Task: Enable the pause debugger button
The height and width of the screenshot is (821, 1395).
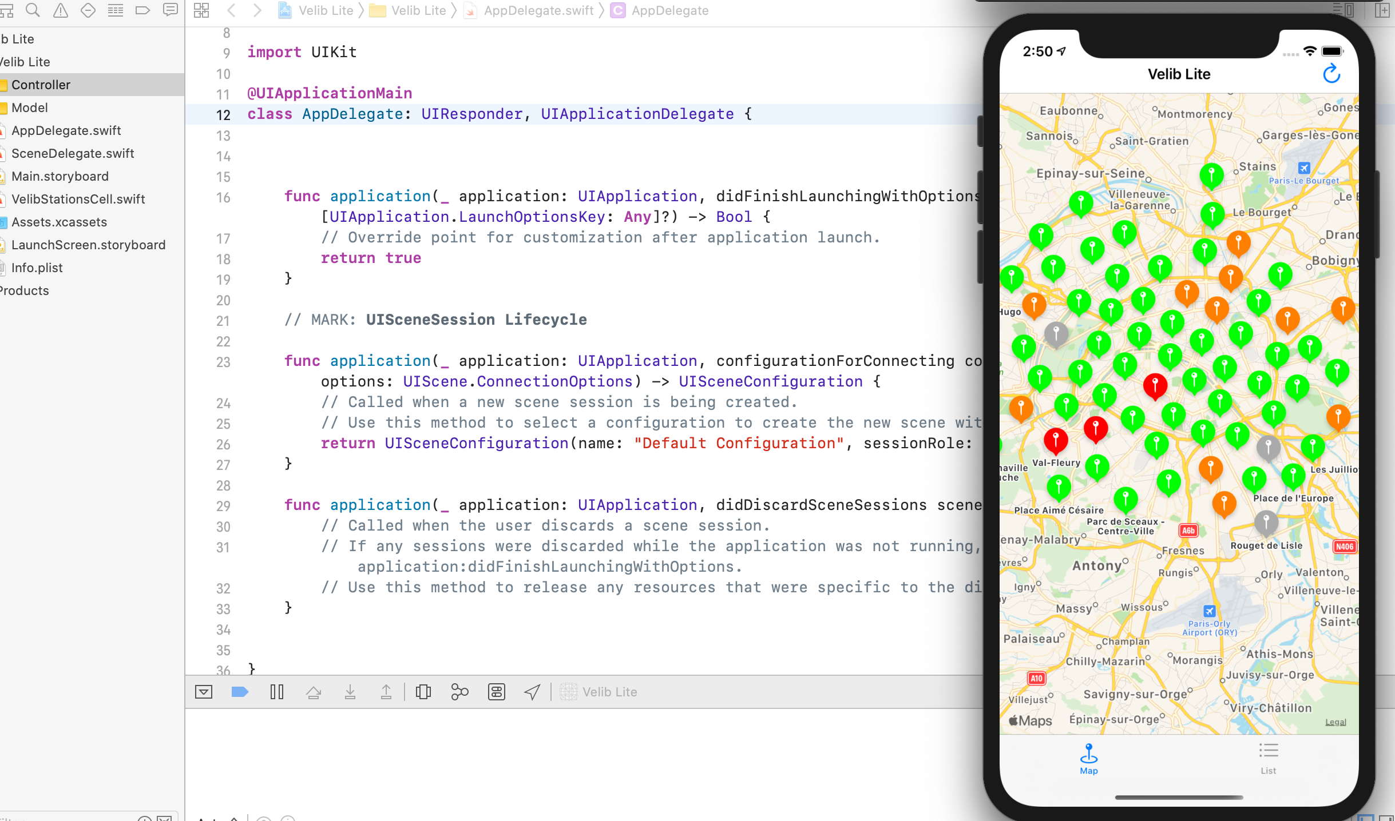Action: tap(277, 692)
